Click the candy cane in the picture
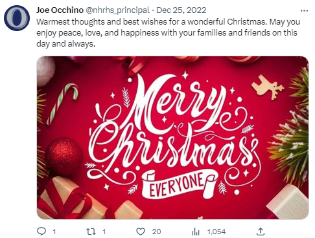 (62, 103)
